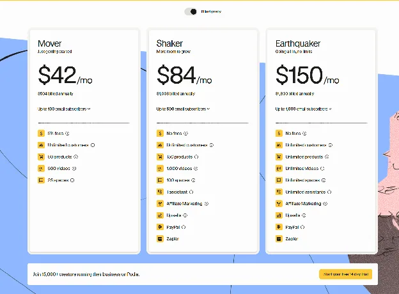Start your free 14-day trial
The width and height of the screenshot is (399, 294).
click(345, 274)
